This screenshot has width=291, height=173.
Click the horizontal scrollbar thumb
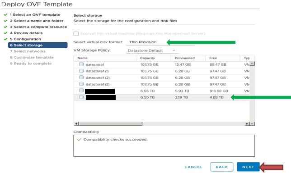click(110, 123)
